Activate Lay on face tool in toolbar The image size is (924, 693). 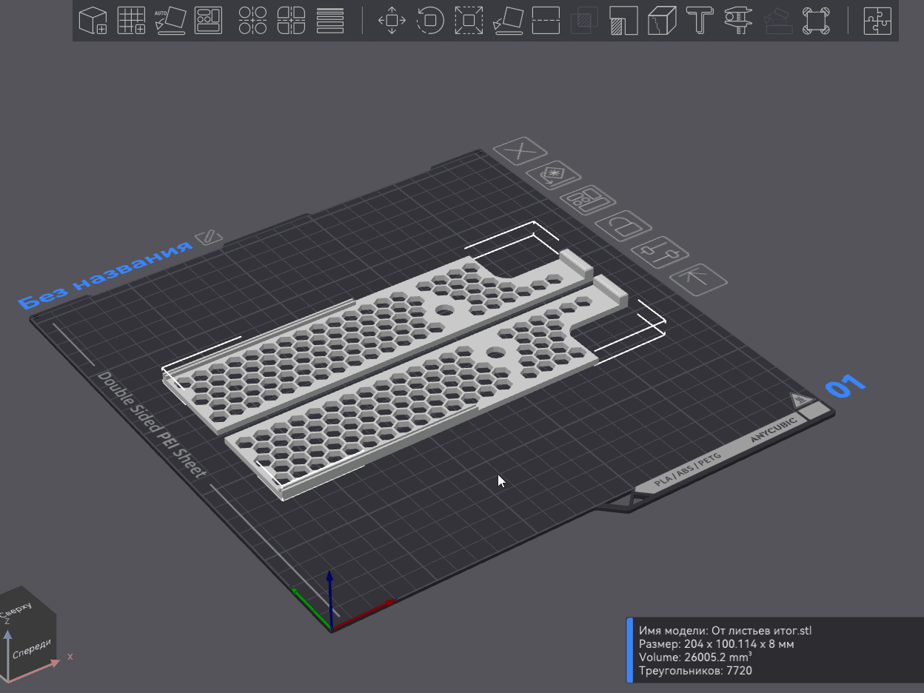pyautogui.click(x=507, y=20)
